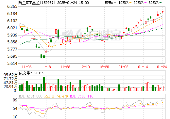Click the 5PMA legend label
The height and width of the screenshot is (119, 170).
[109, 3]
